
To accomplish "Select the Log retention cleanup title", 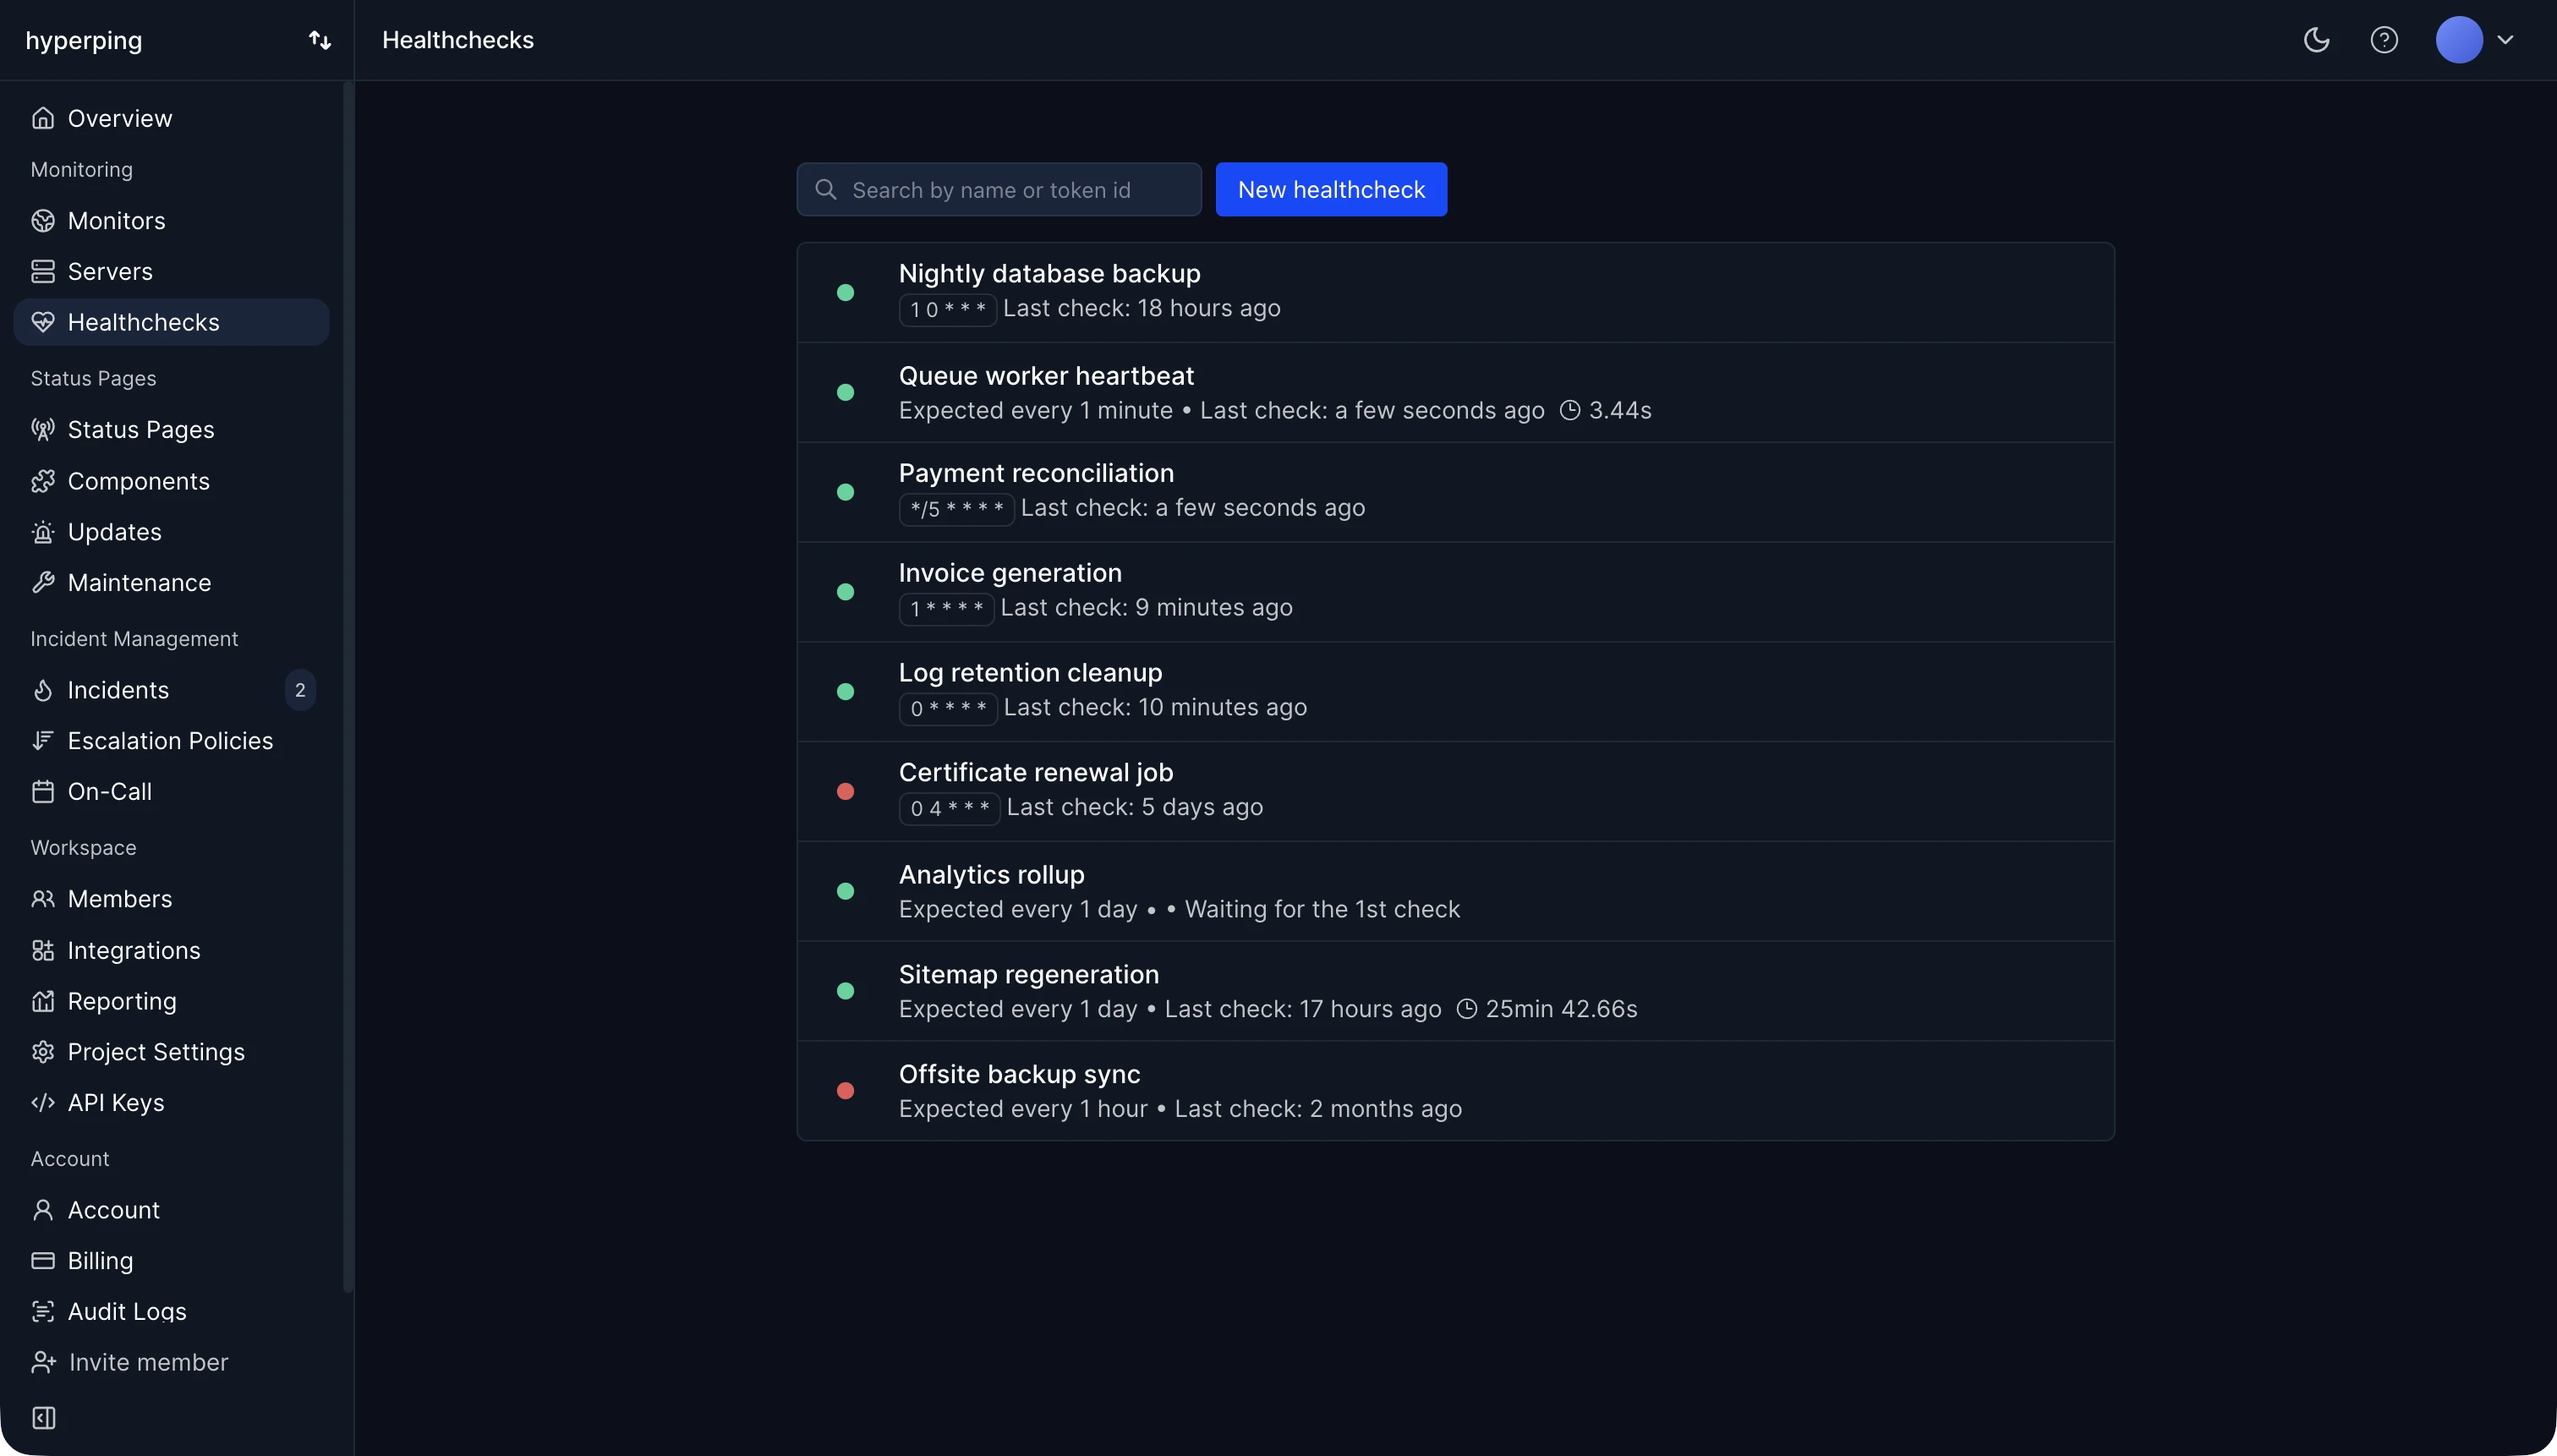I will pyautogui.click(x=1030, y=672).
